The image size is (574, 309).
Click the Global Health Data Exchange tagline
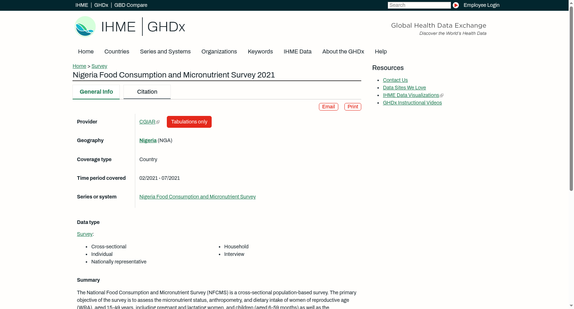438,25
